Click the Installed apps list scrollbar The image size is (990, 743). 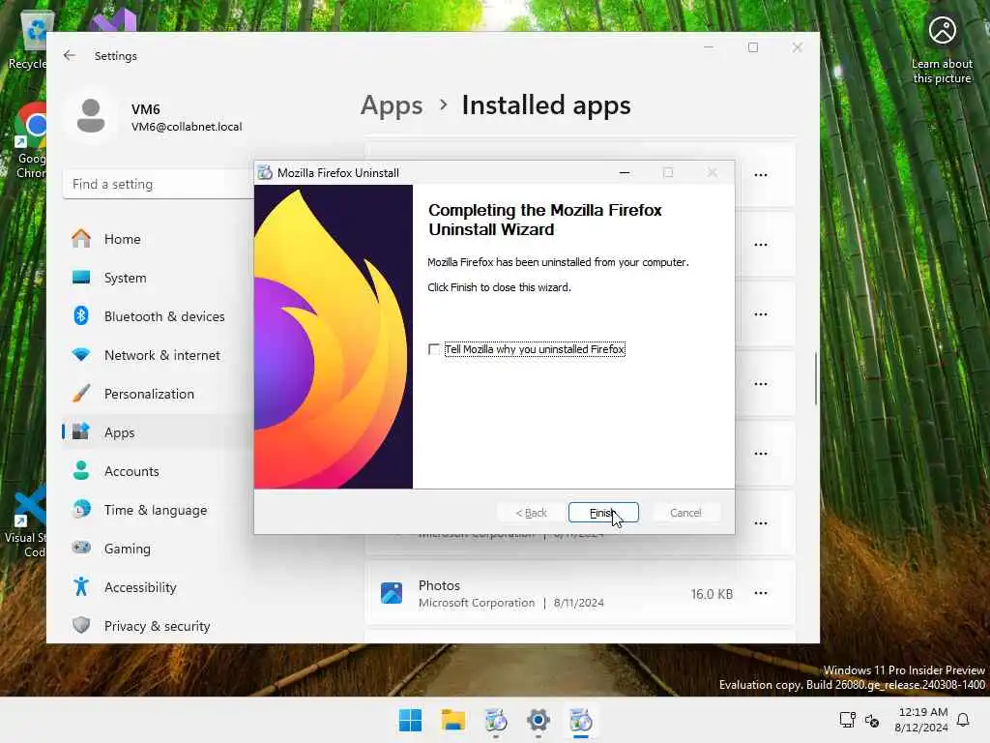point(816,379)
